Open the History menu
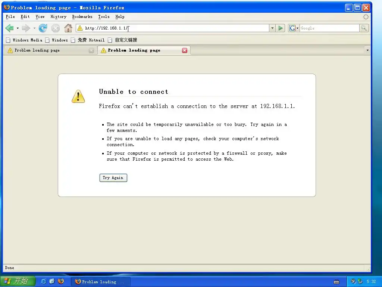The width and height of the screenshot is (382, 287). [59, 16]
